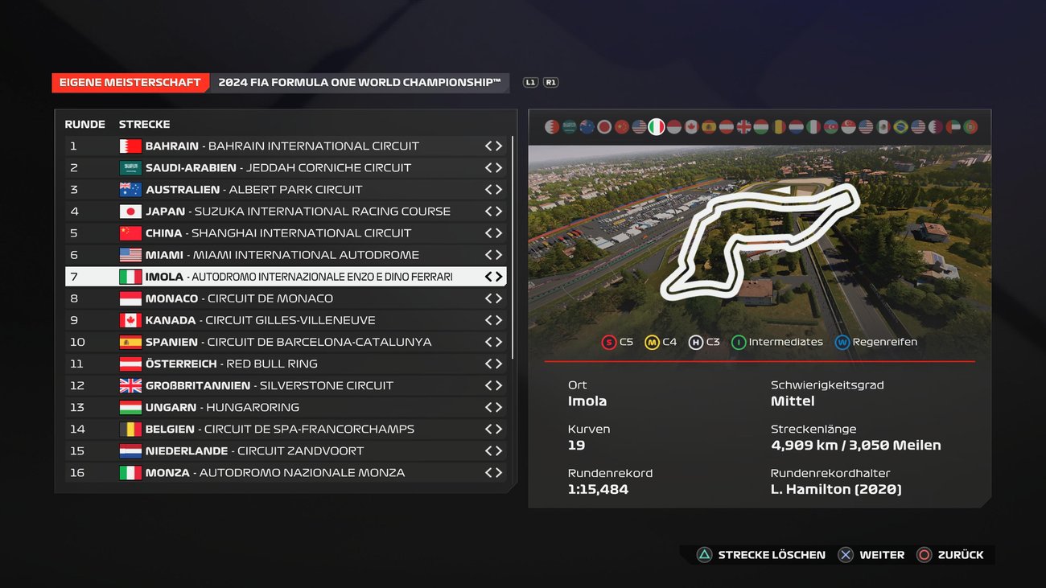Click left arrow on the Australien row
This screenshot has width=1046, height=588.
488,190
